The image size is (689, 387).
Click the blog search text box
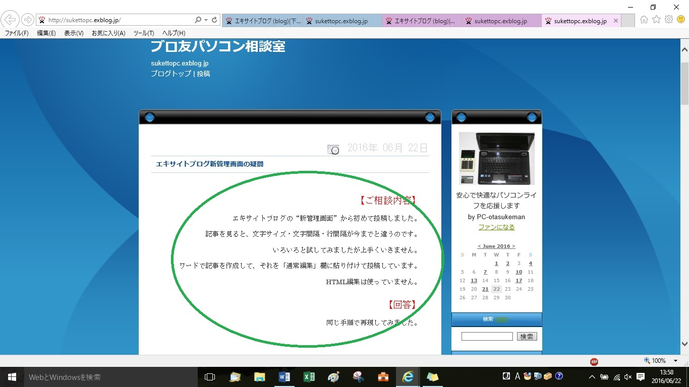point(487,336)
